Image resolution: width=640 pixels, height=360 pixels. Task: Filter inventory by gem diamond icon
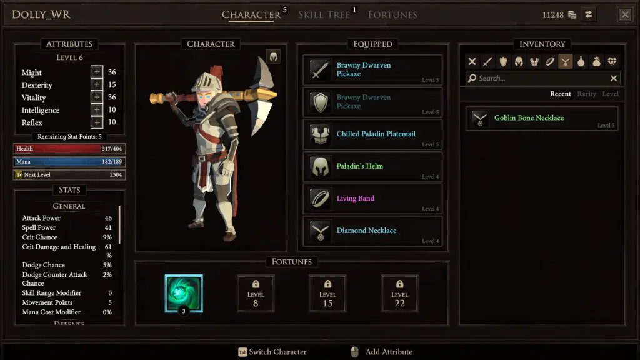tap(612, 62)
